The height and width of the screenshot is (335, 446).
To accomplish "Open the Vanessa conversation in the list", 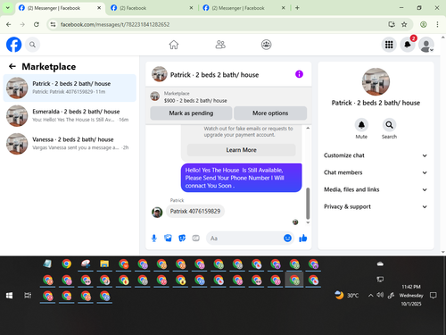I will 70,144.
